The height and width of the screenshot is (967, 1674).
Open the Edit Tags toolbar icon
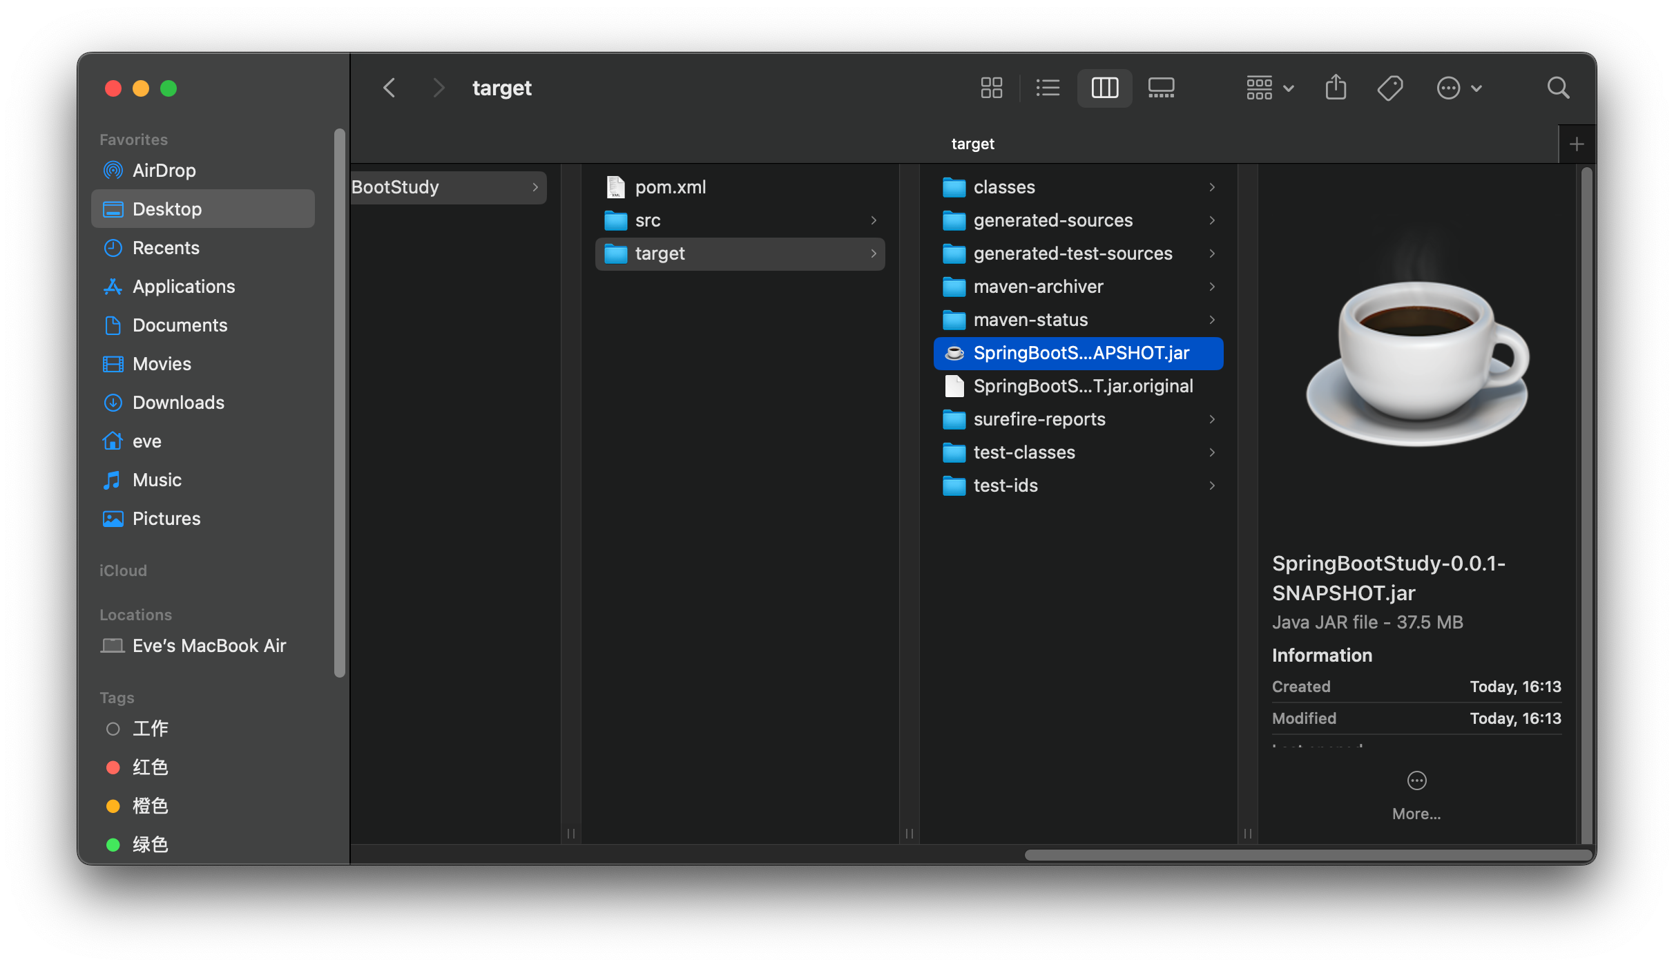[x=1389, y=88]
